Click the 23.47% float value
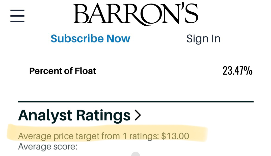This screenshot has height=156, width=271. [x=237, y=71]
